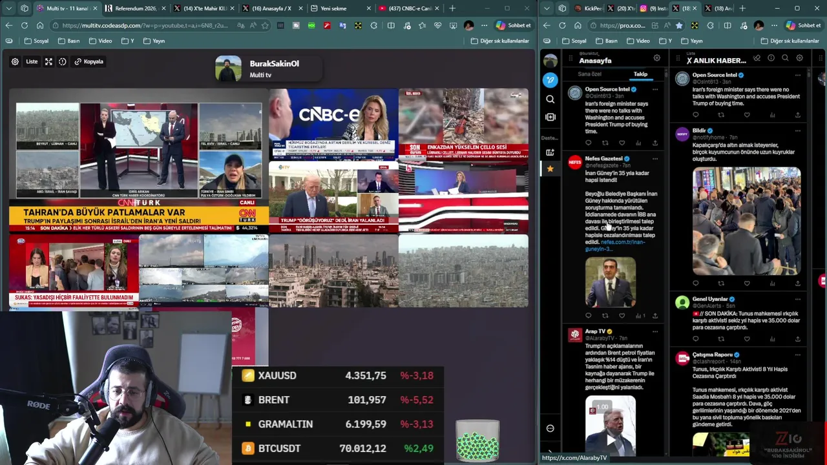Image resolution: width=827 pixels, height=465 pixels.
Task: Repost Open Source Intel post in ANLIK HABER
Action: tap(721, 115)
